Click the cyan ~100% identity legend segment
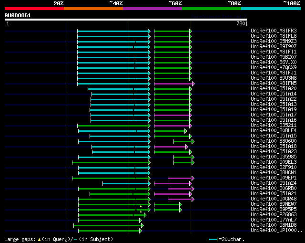This screenshot has width=305, height=243. click(x=271, y=9)
